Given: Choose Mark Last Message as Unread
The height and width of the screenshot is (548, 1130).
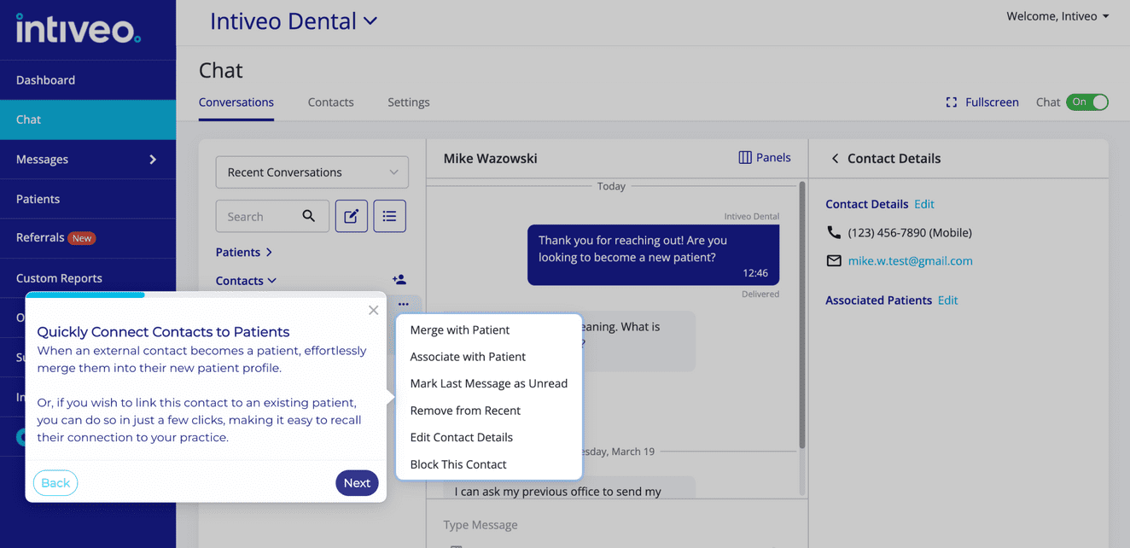Looking at the screenshot, I should (x=488, y=384).
